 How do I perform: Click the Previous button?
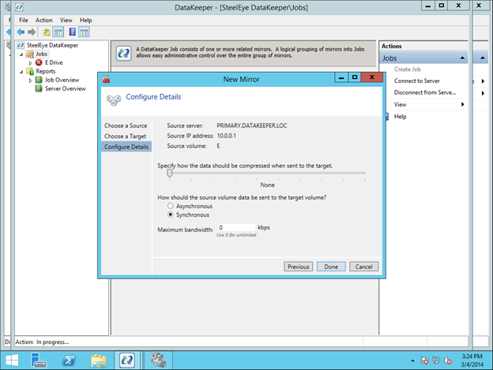click(298, 266)
